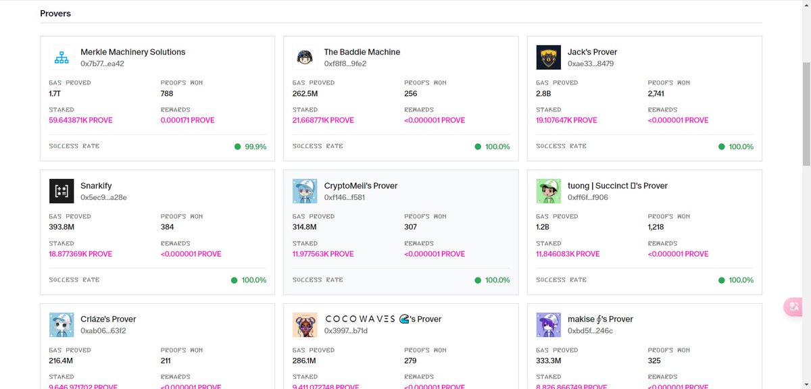This screenshot has height=389, width=811.
Task: Click the pink translate floating icon
Action: (x=794, y=307)
